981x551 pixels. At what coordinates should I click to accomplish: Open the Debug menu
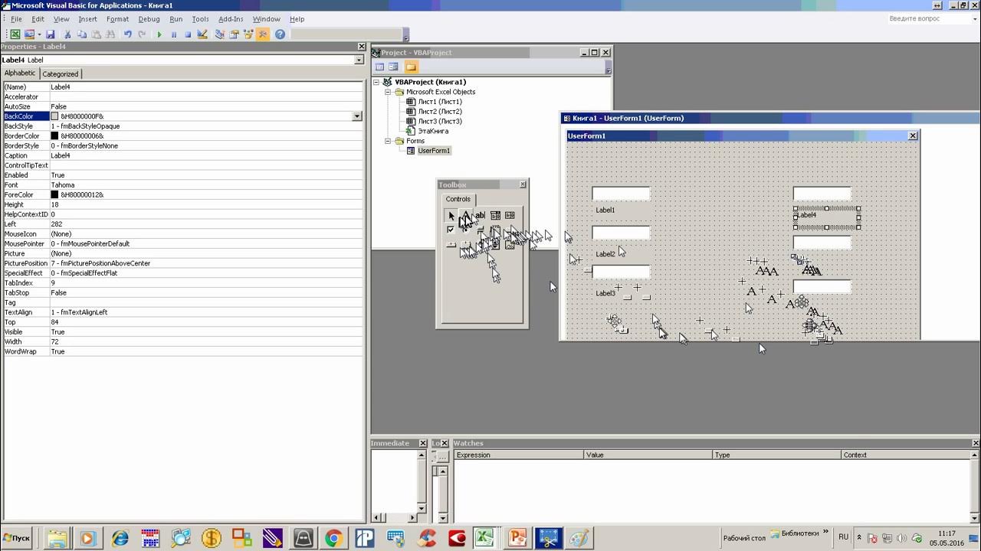149,19
